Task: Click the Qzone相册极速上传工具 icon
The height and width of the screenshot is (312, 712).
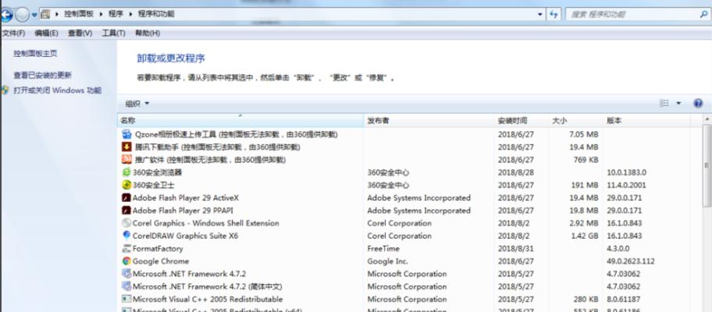Action: [126, 134]
